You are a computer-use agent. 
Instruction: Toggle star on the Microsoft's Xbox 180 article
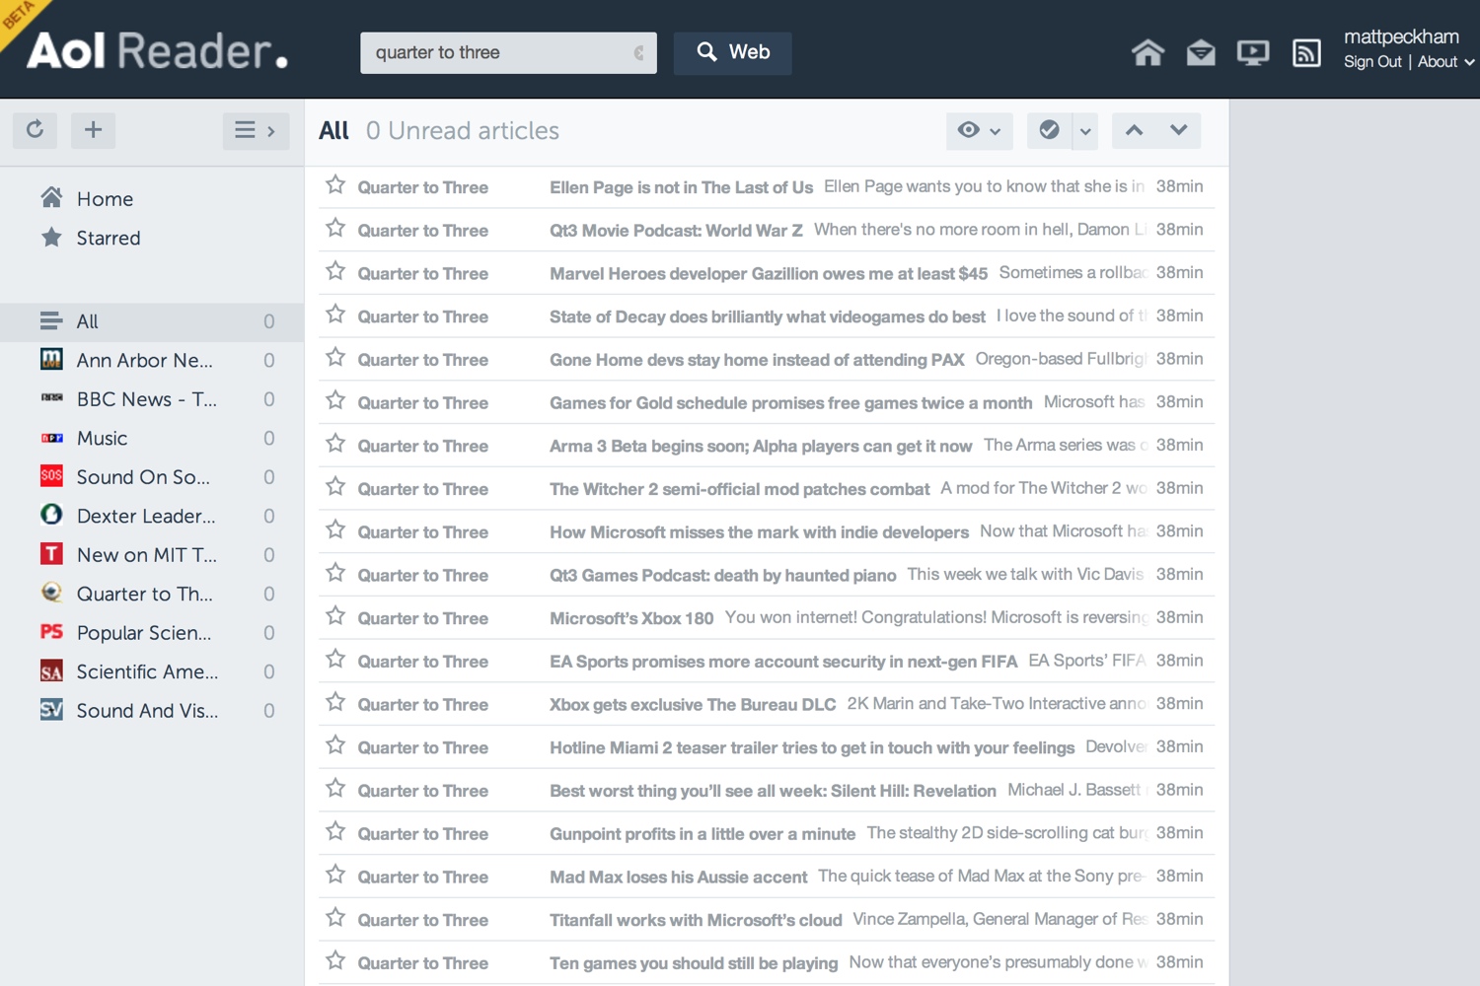coord(335,616)
